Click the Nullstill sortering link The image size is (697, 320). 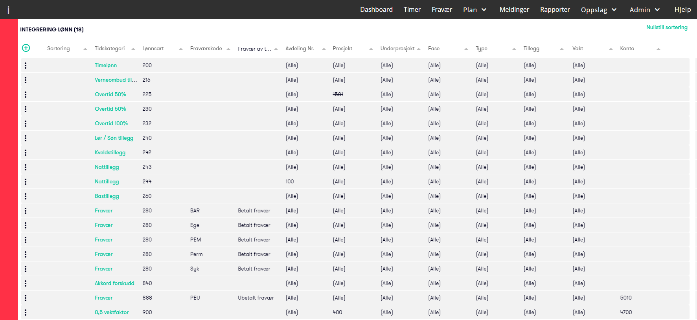667,27
